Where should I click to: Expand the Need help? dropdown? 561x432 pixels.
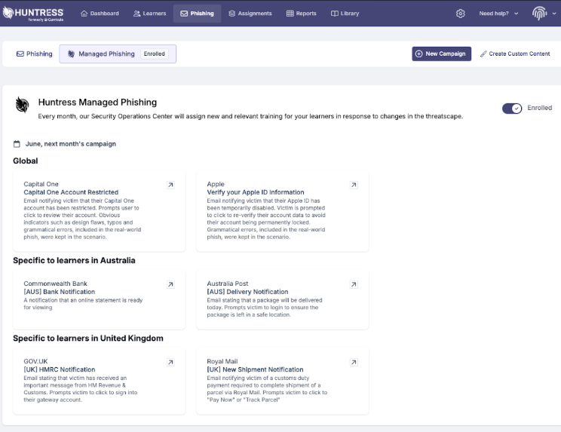[x=498, y=14]
